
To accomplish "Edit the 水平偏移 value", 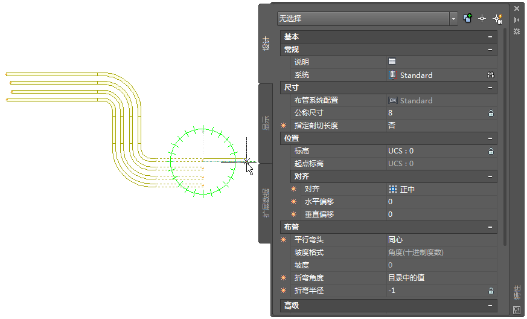I will [x=442, y=202].
